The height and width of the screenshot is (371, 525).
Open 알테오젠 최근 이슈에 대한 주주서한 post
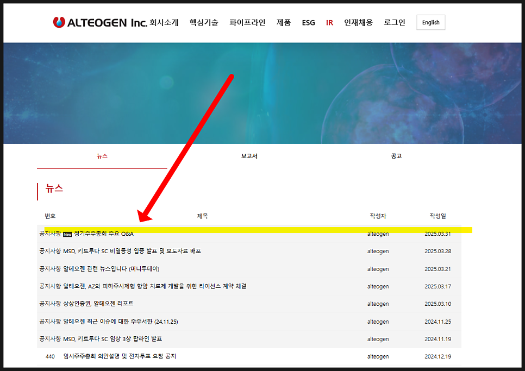coord(121,322)
